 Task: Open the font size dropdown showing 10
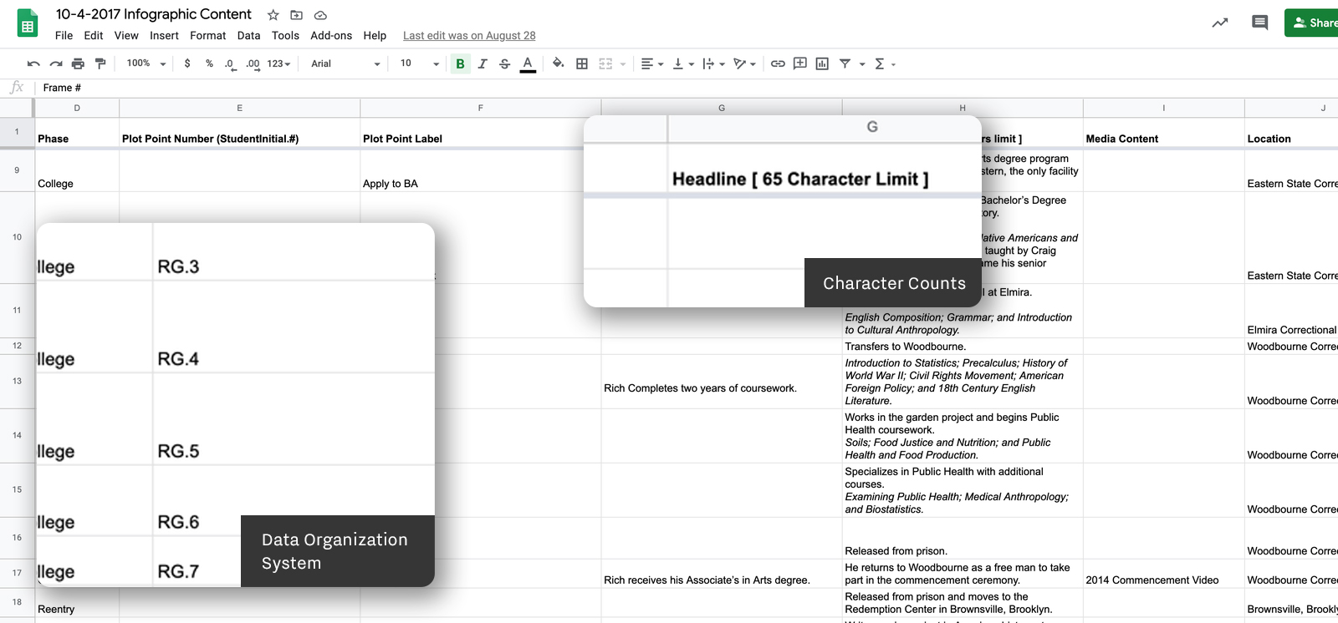pyautogui.click(x=420, y=63)
